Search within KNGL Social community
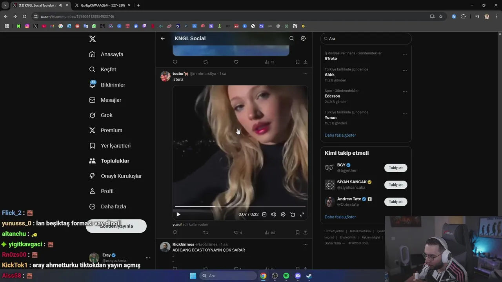 tap(291, 38)
